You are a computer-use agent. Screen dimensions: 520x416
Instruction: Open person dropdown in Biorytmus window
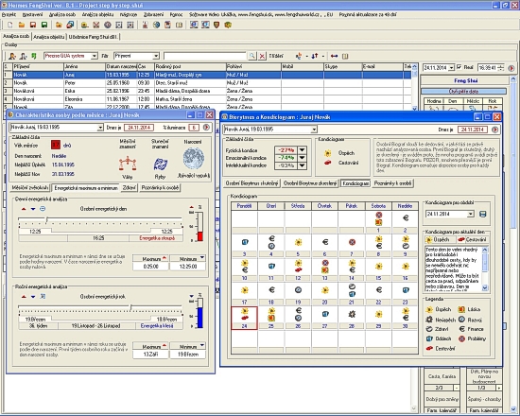pyautogui.click(x=314, y=130)
